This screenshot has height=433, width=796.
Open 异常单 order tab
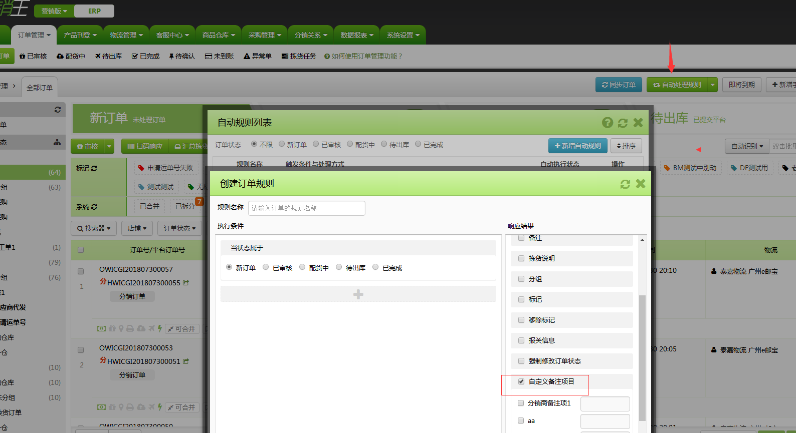pyautogui.click(x=258, y=56)
